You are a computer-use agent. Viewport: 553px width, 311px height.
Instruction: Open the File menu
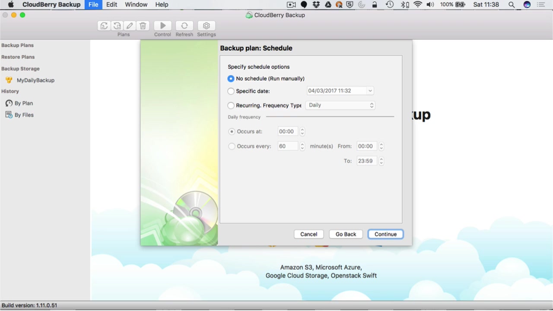pyautogui.click(x=93, y=5)
